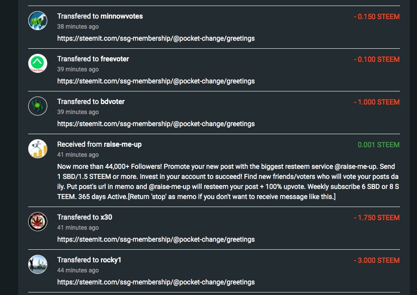Open the raise-me-up sender name link
This screenshot has height=295, width=417.
[x=123, y=144]
